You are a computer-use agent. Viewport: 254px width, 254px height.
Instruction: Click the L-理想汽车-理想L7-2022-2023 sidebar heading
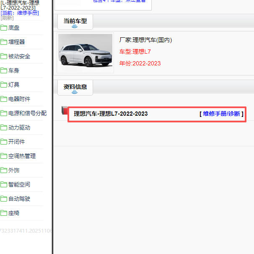(20, 5)
